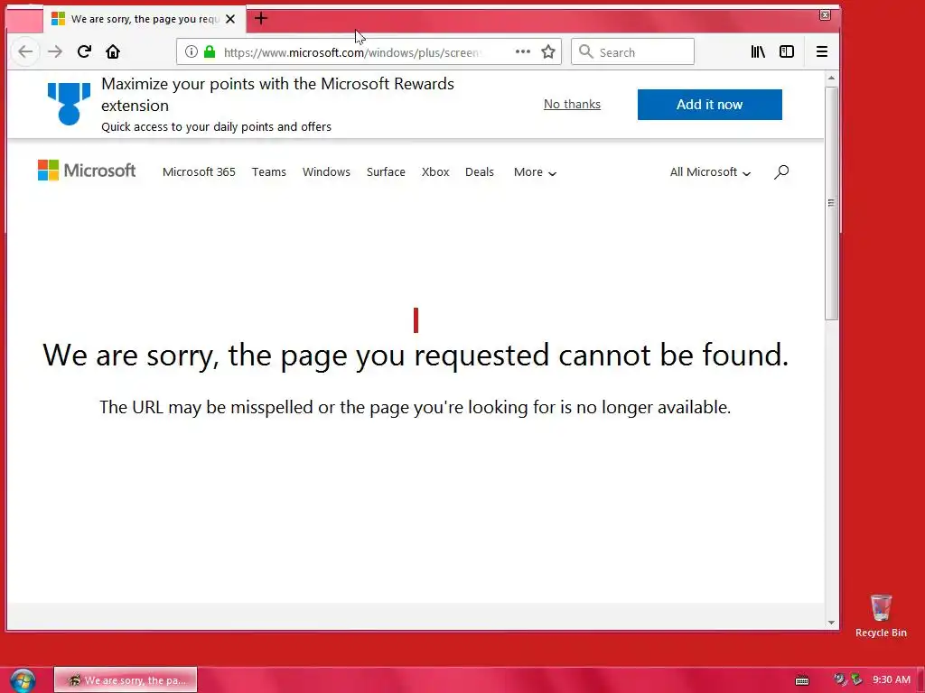Bookmark this page with the star
Viewport: 925px width, 693px height.
[548, 51]
